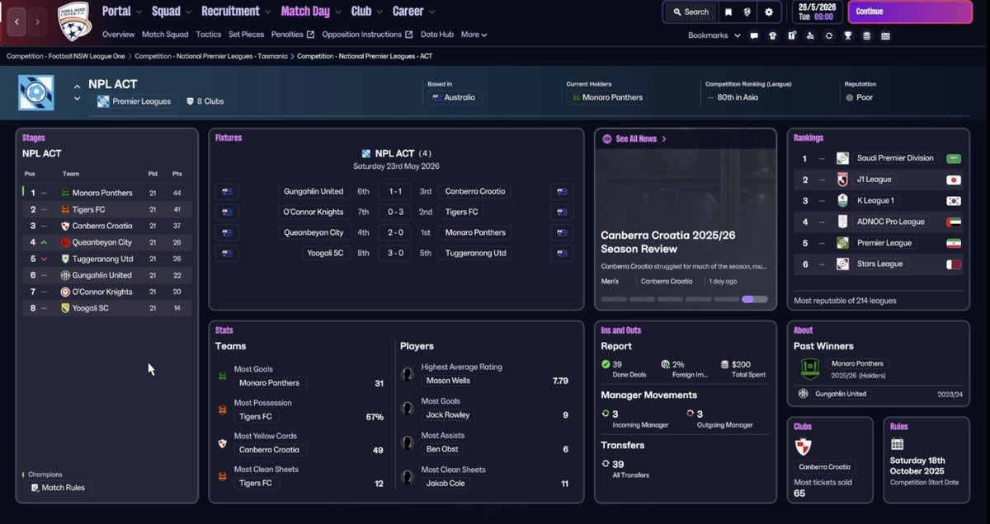The width and height of the screenshot is (990, 524).
Task: Expand the More submenu dropdown
Action: pos(474,35)
